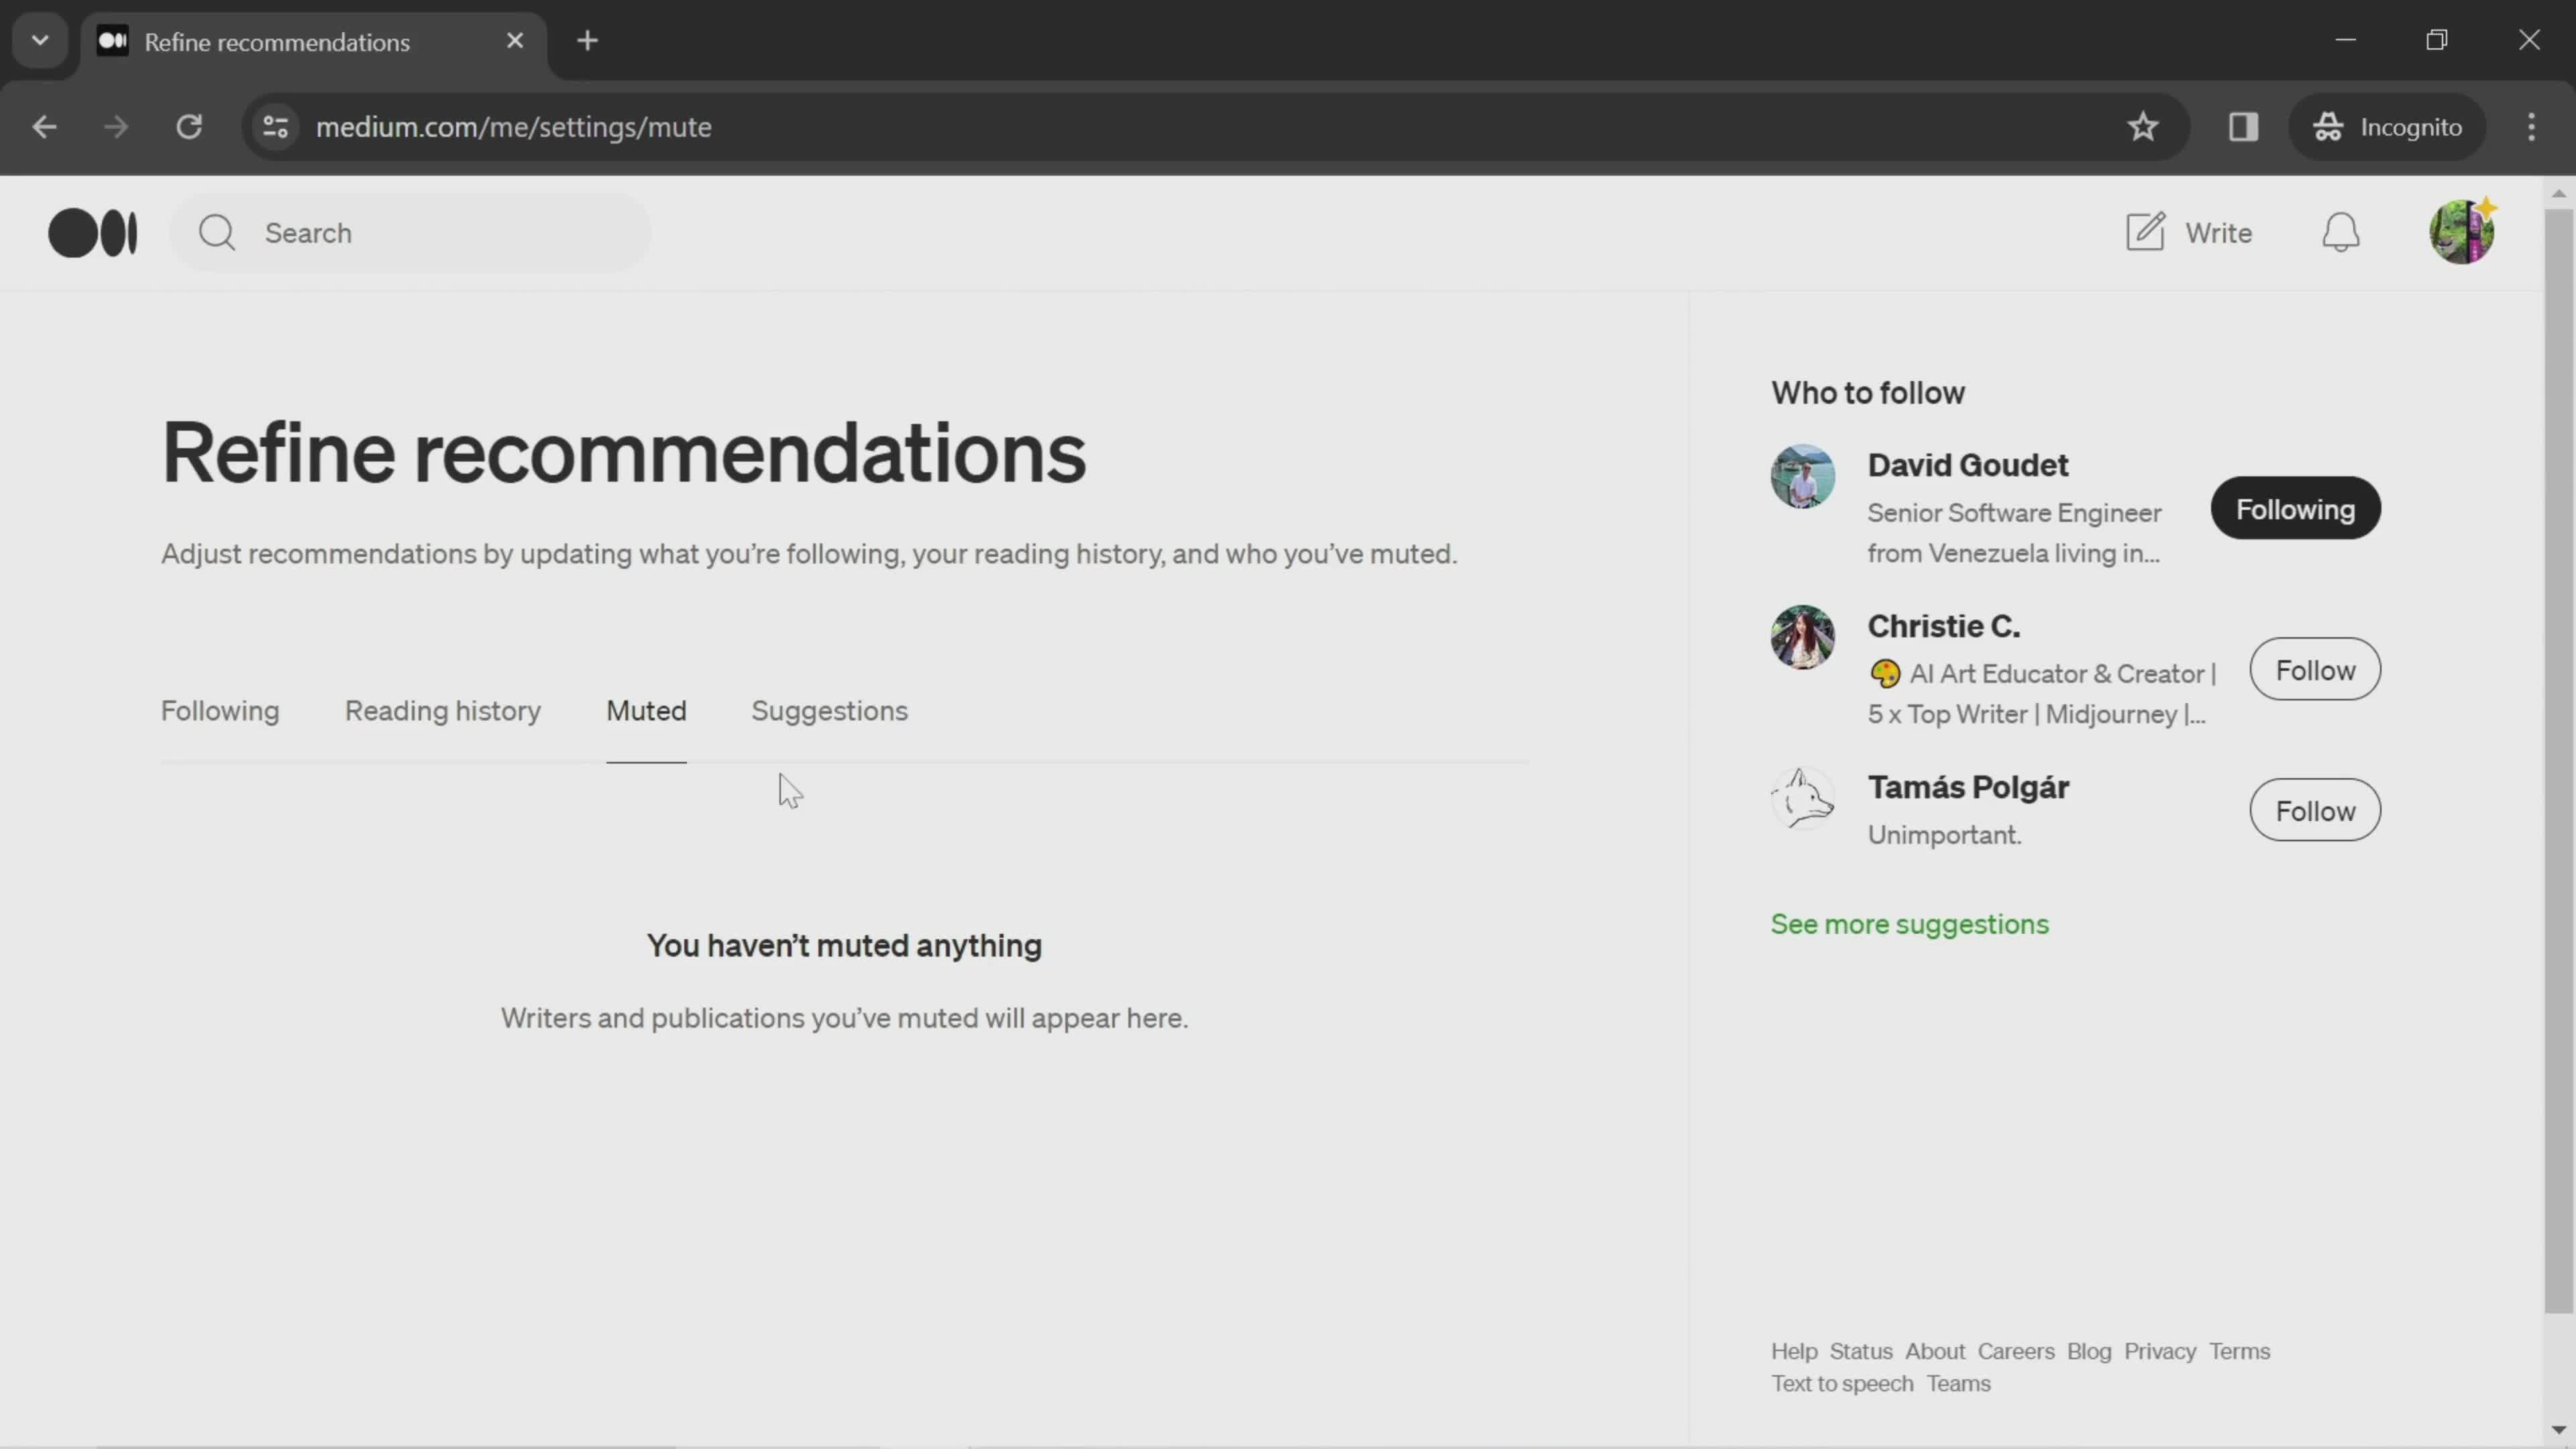The height and width of the screenshot is (1449, 2576).
Task: Expand the Muted tab section
Action: 646,711
